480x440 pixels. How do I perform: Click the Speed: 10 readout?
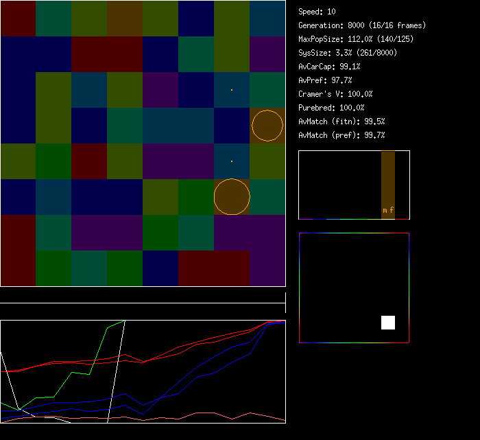pos(317,12)
